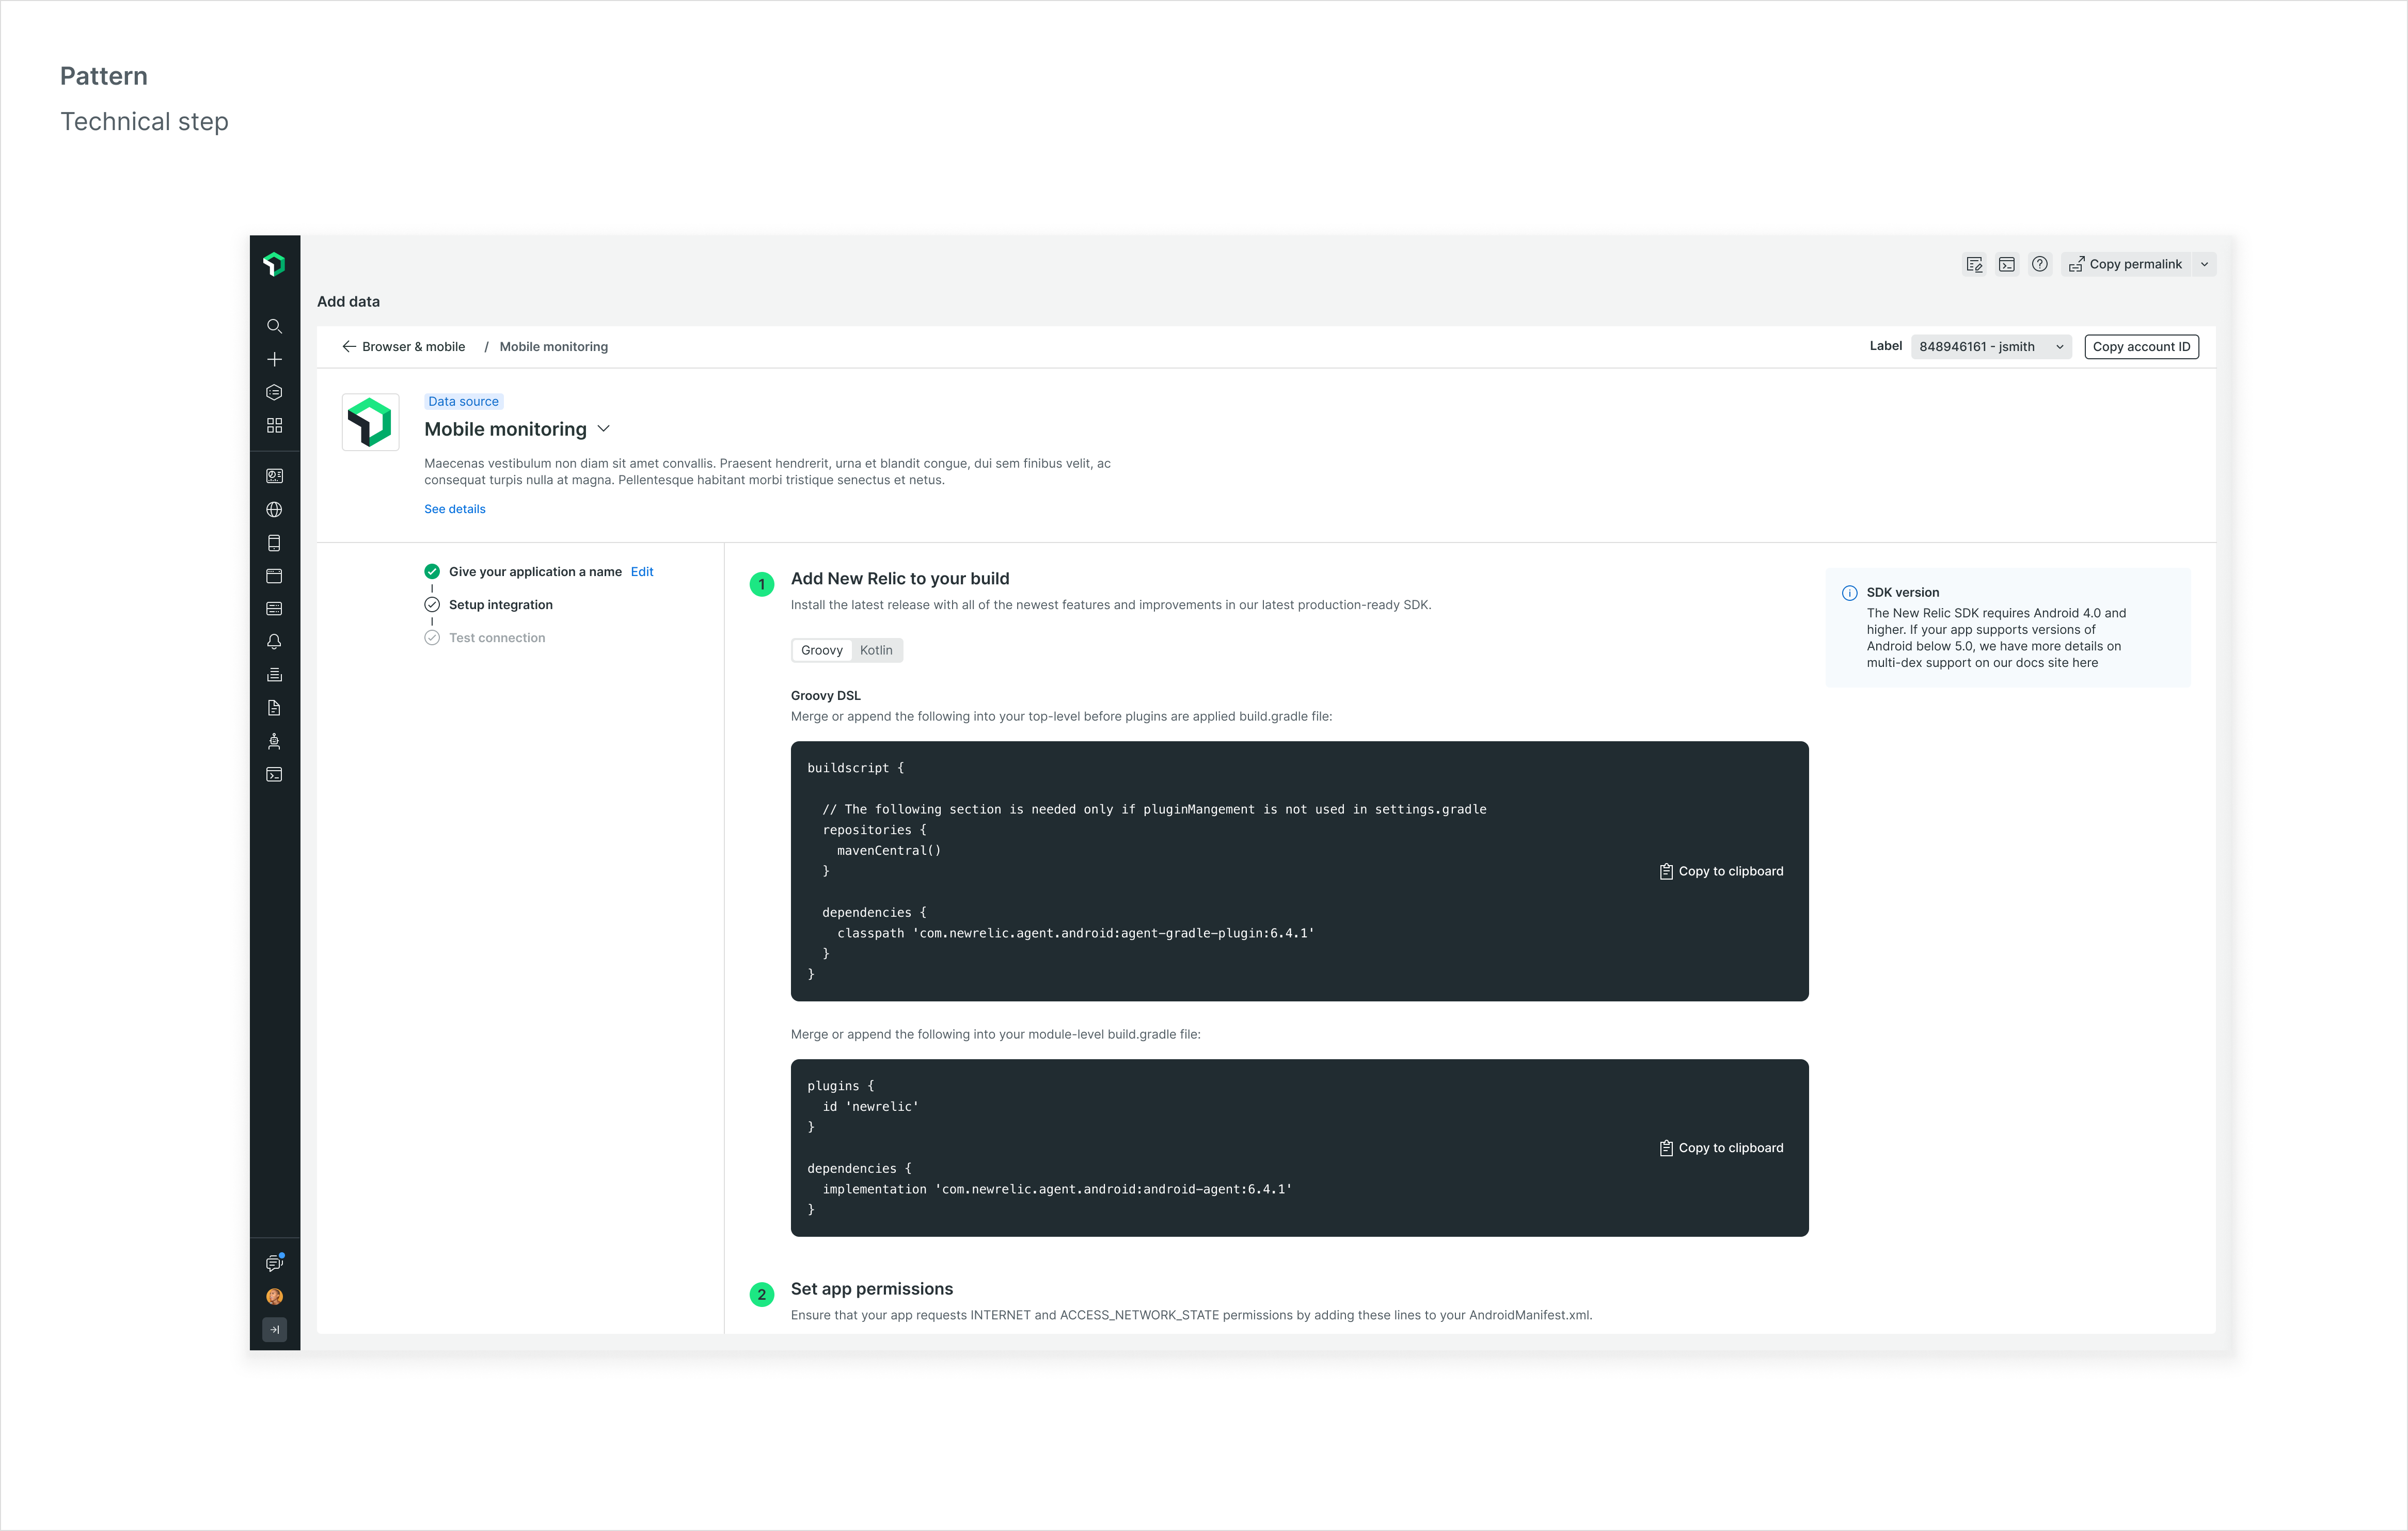The image size is (2408, 1531).
Task: Click the Data source tag label
Action: tap(463, 401)
